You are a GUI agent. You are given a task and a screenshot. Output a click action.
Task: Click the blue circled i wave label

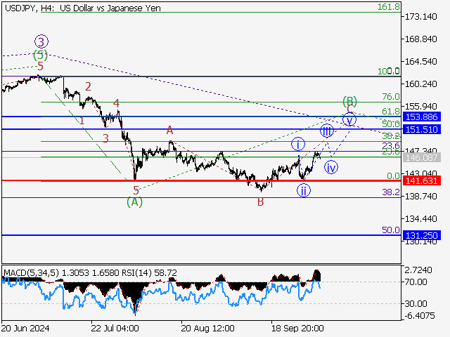coord(298,145)
